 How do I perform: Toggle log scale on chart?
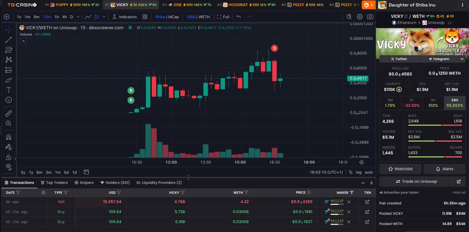pos(359,172)
